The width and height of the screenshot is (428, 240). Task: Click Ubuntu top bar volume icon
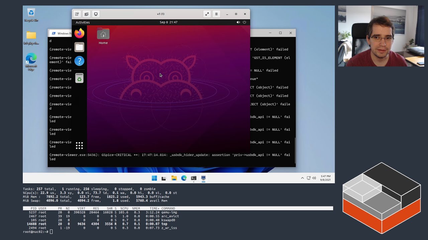238,22
